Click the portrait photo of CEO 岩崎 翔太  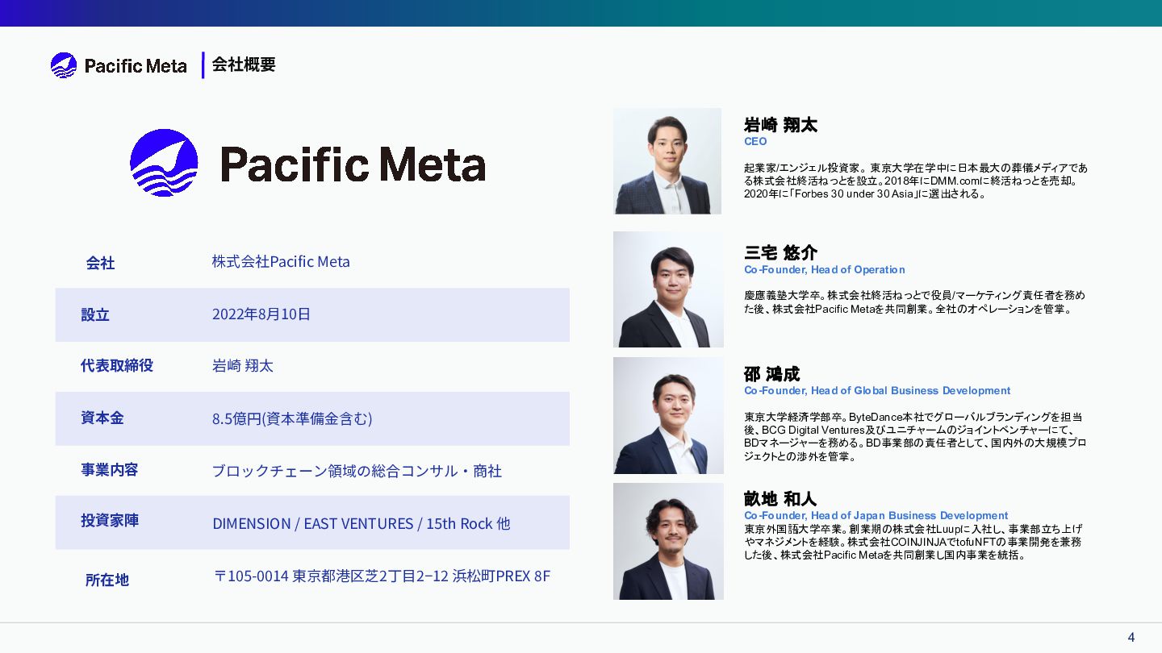click(667, 161)
